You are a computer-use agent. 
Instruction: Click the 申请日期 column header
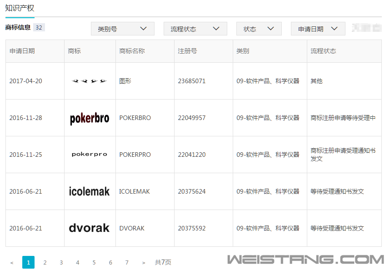click(x=22, y=51)
